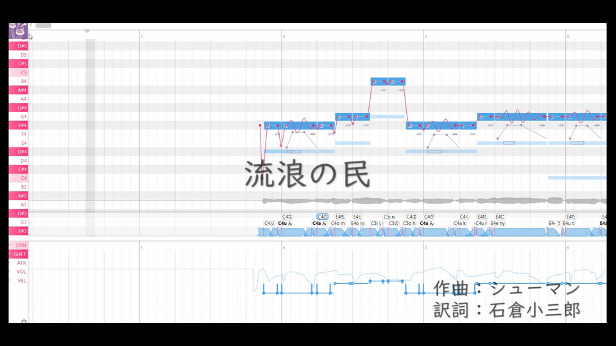Click the D#5 piano key

tap(19, 46)
